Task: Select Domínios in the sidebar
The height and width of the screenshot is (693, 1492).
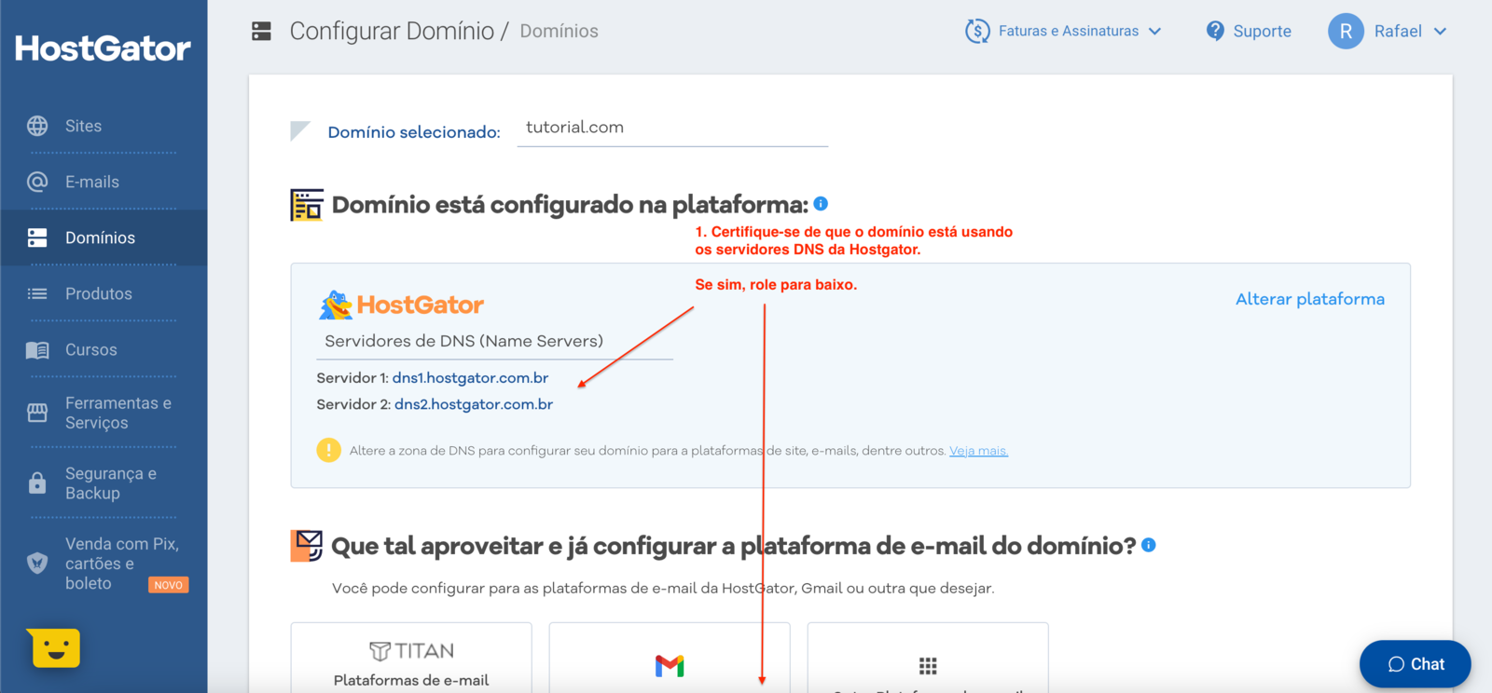Action: click(x=104, y=238)
